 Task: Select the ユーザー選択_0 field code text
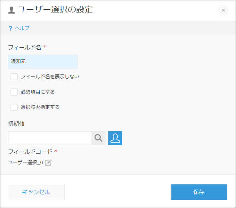tap(25, 162)
